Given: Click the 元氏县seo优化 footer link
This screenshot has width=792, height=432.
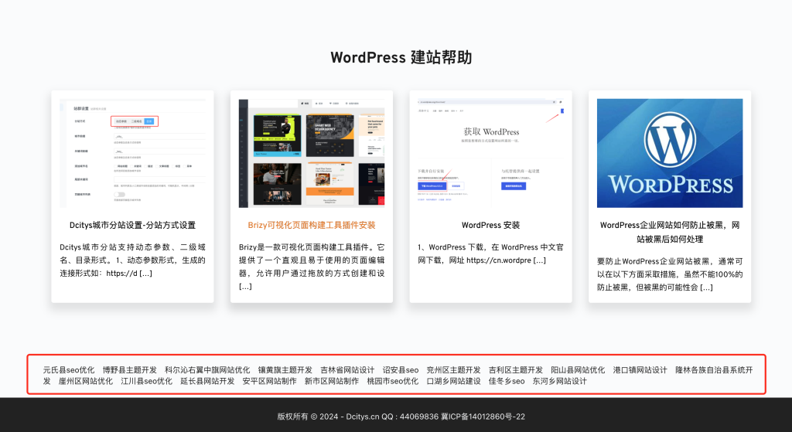Looking at the screenshot, I should tap(69, 369).
